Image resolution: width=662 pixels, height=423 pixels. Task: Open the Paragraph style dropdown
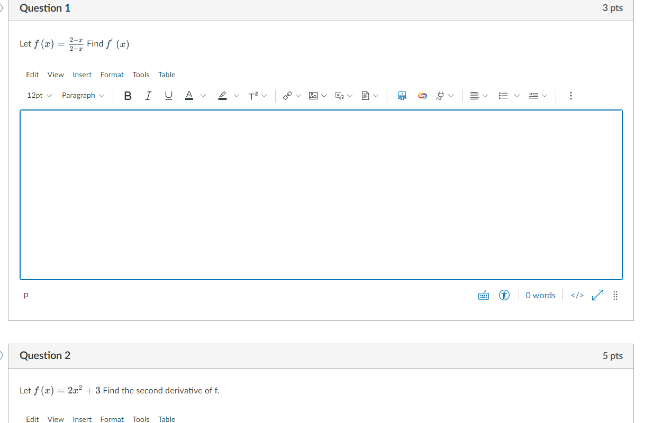coord(83,96)
